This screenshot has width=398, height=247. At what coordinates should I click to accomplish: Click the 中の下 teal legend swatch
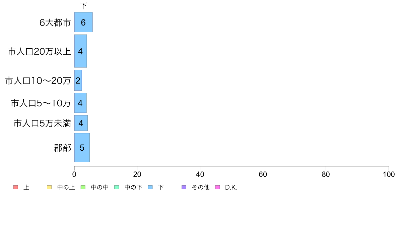[117, 187]
